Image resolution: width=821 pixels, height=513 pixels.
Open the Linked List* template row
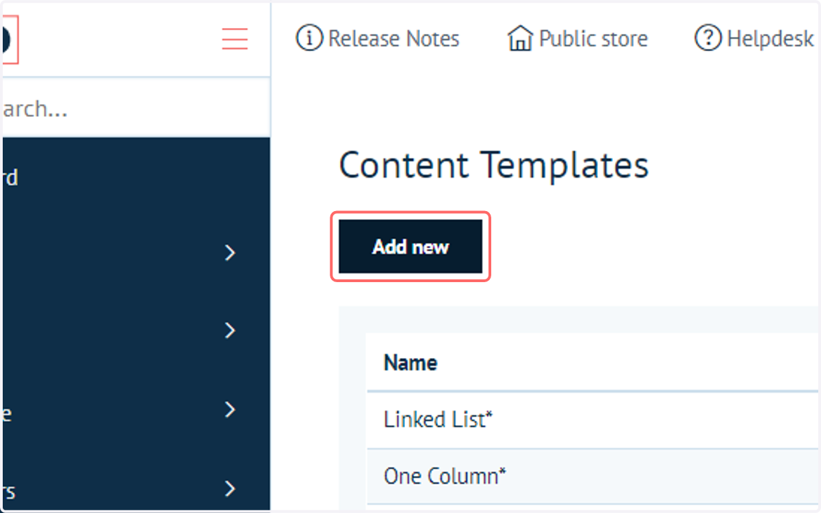pos(592,419)
